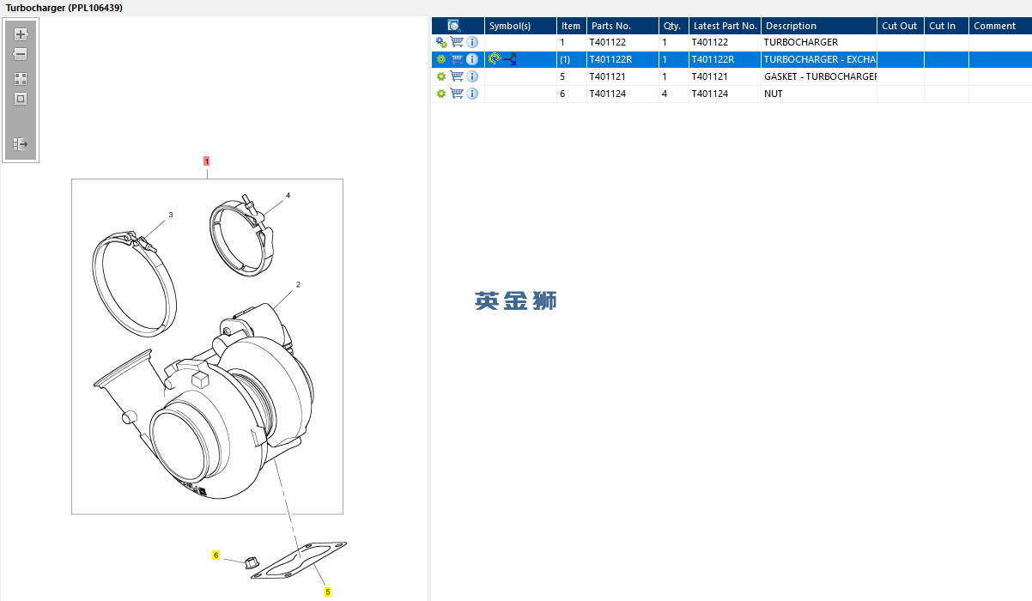Click the Turbocharger (PPL106439) title text
This screenshot has width=1032, height=601.
point(64,8)
